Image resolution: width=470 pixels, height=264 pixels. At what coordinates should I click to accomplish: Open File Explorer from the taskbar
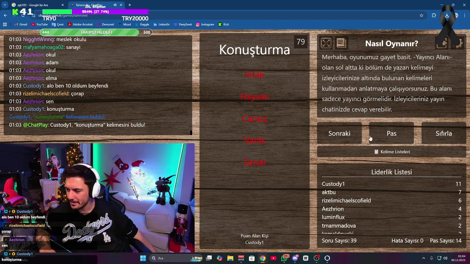click(230, 258)
